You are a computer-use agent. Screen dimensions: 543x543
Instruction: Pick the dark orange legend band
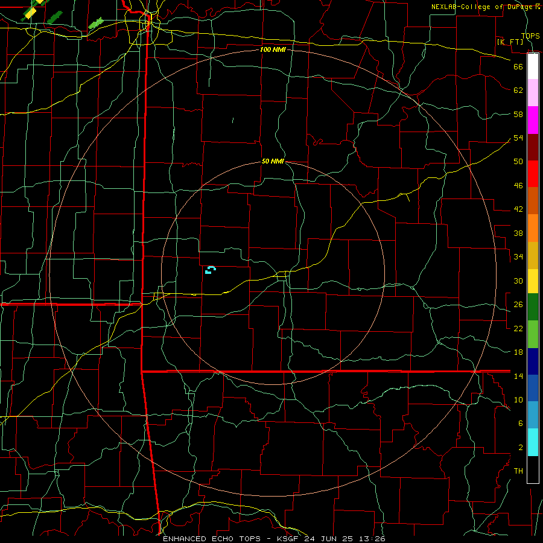pyautogui.click(x=533, y=200)
